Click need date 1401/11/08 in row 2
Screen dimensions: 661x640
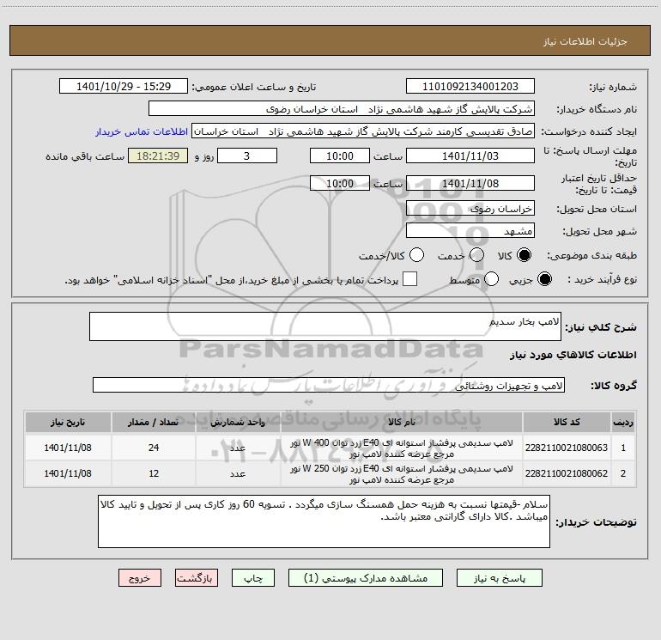[x=68, y=473]
